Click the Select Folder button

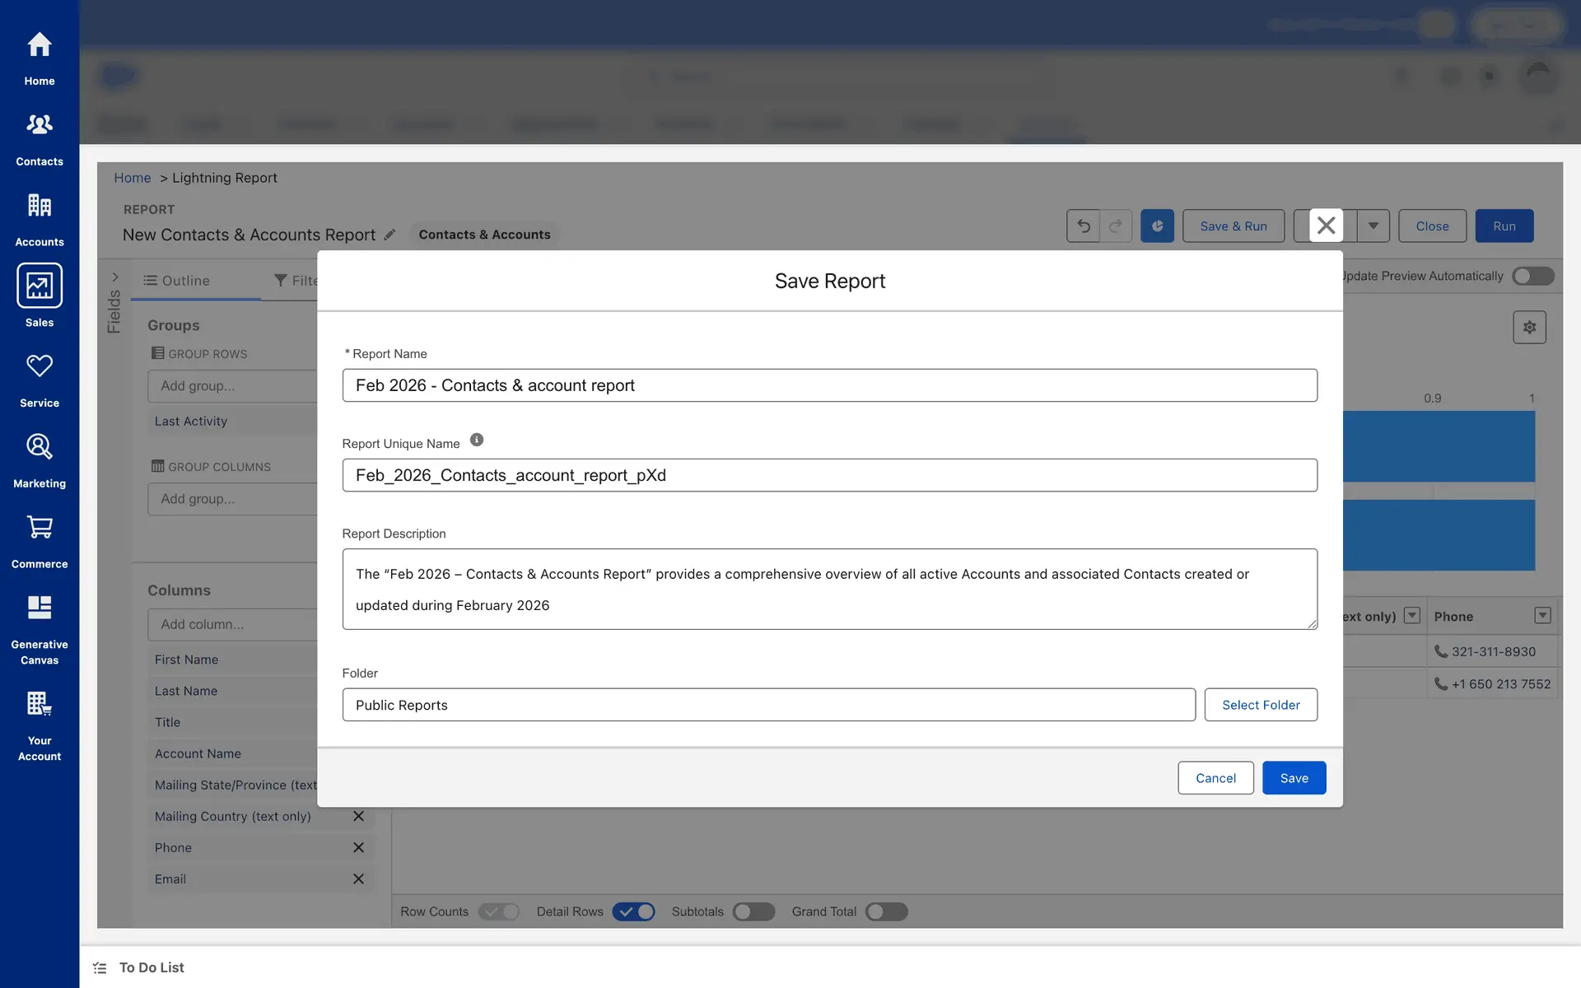click(x=1260, y=705)
